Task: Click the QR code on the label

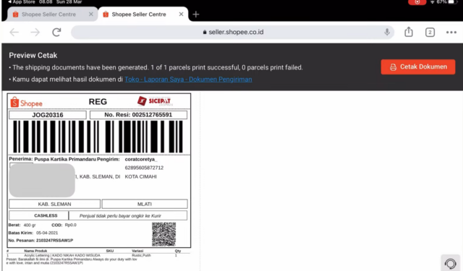Action: tap(164, 234)
